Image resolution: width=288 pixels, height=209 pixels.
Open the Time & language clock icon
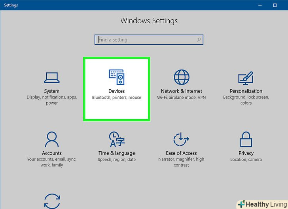pyautogui.click(x=117, y=139)
